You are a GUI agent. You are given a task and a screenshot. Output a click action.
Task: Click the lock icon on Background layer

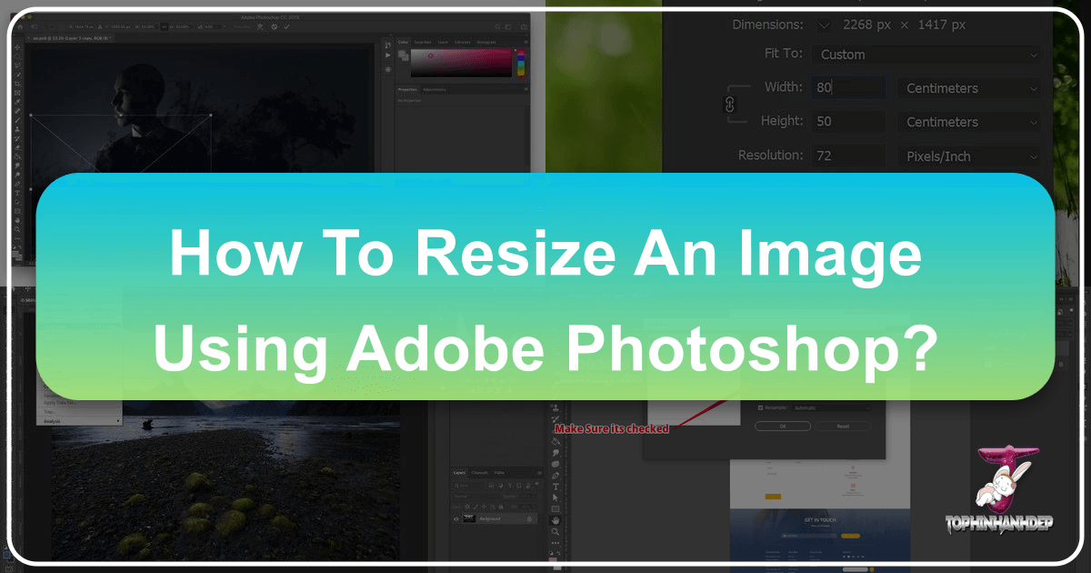click(529, 518)
